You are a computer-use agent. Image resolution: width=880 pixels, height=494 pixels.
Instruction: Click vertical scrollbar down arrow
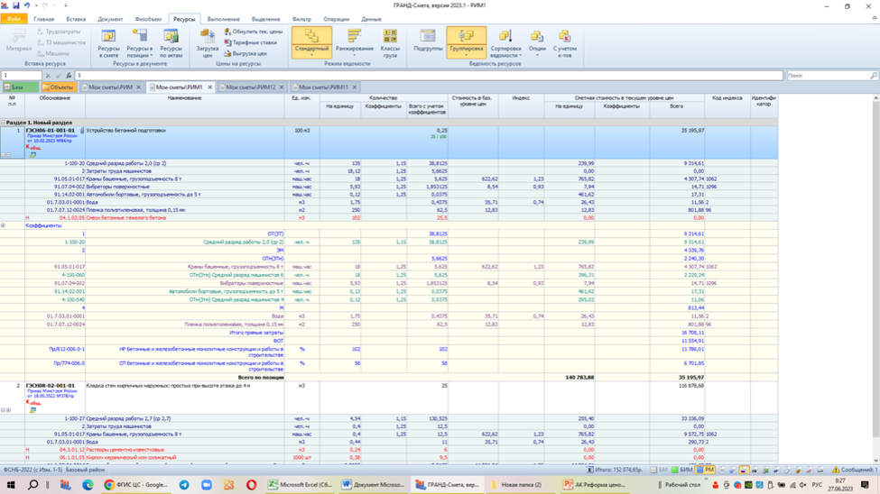(x=875, y=461)
